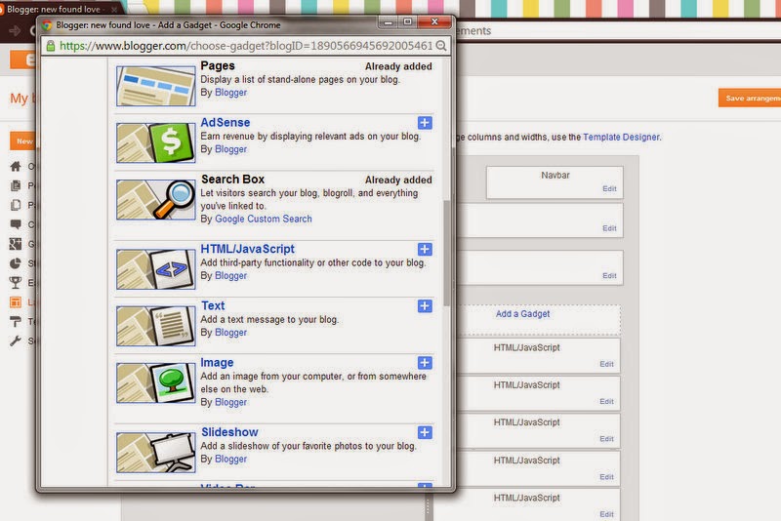Click the Stats pie-chart sidebar icon

(x=16, y=263)
